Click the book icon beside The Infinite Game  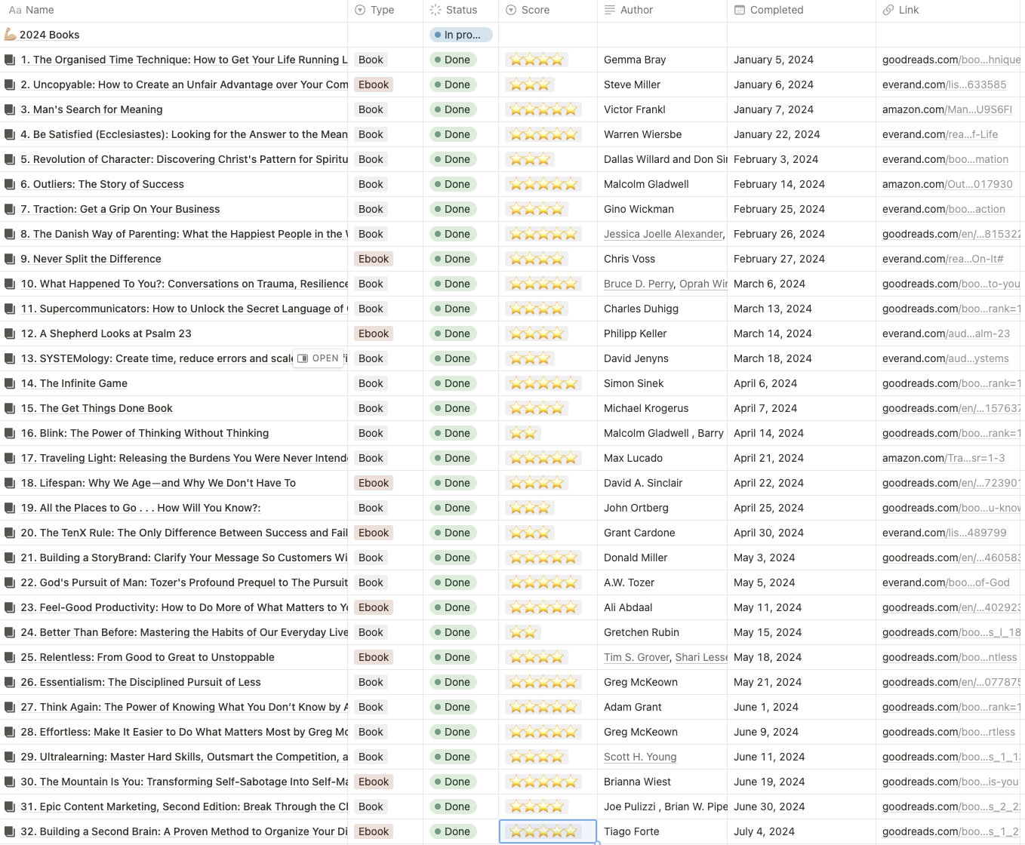click(x=10, y=383)
